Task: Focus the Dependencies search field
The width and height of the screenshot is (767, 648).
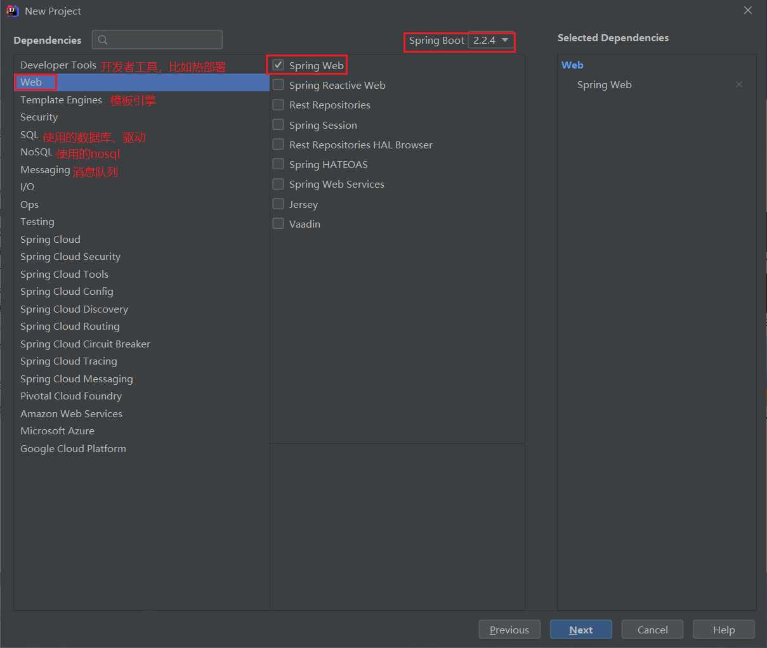Action: tap(157, 40)
